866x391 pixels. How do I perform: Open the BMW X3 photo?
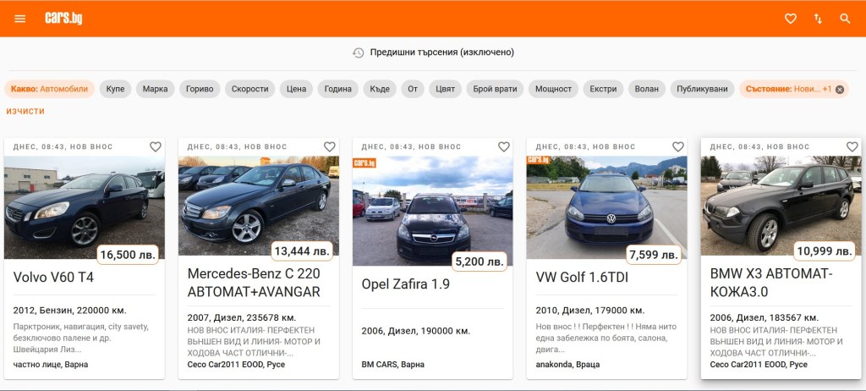coord(781,206)
